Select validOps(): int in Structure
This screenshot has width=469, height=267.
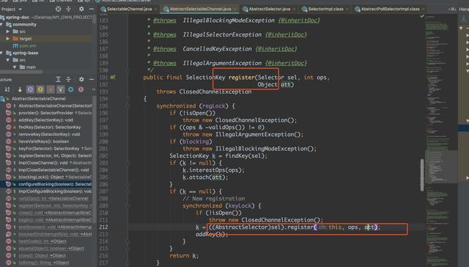tap(53, 198)
